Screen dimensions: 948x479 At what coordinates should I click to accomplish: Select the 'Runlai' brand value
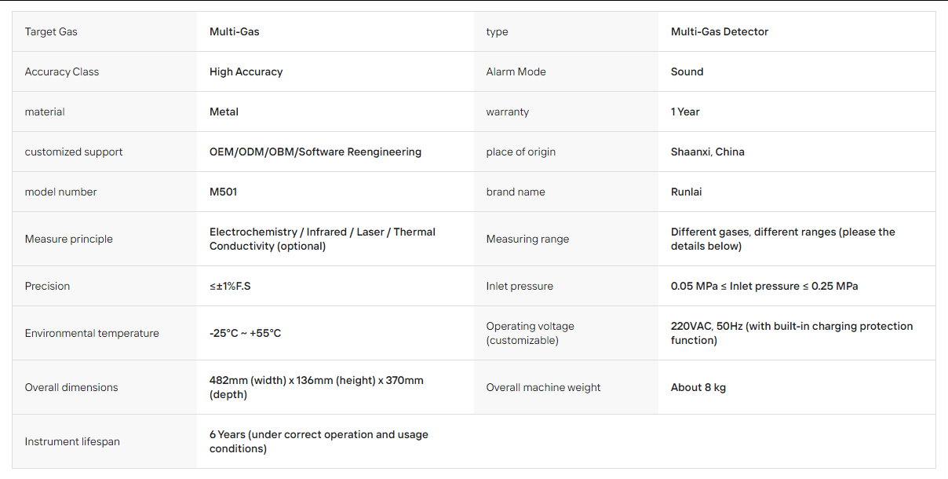click(687, 192)
